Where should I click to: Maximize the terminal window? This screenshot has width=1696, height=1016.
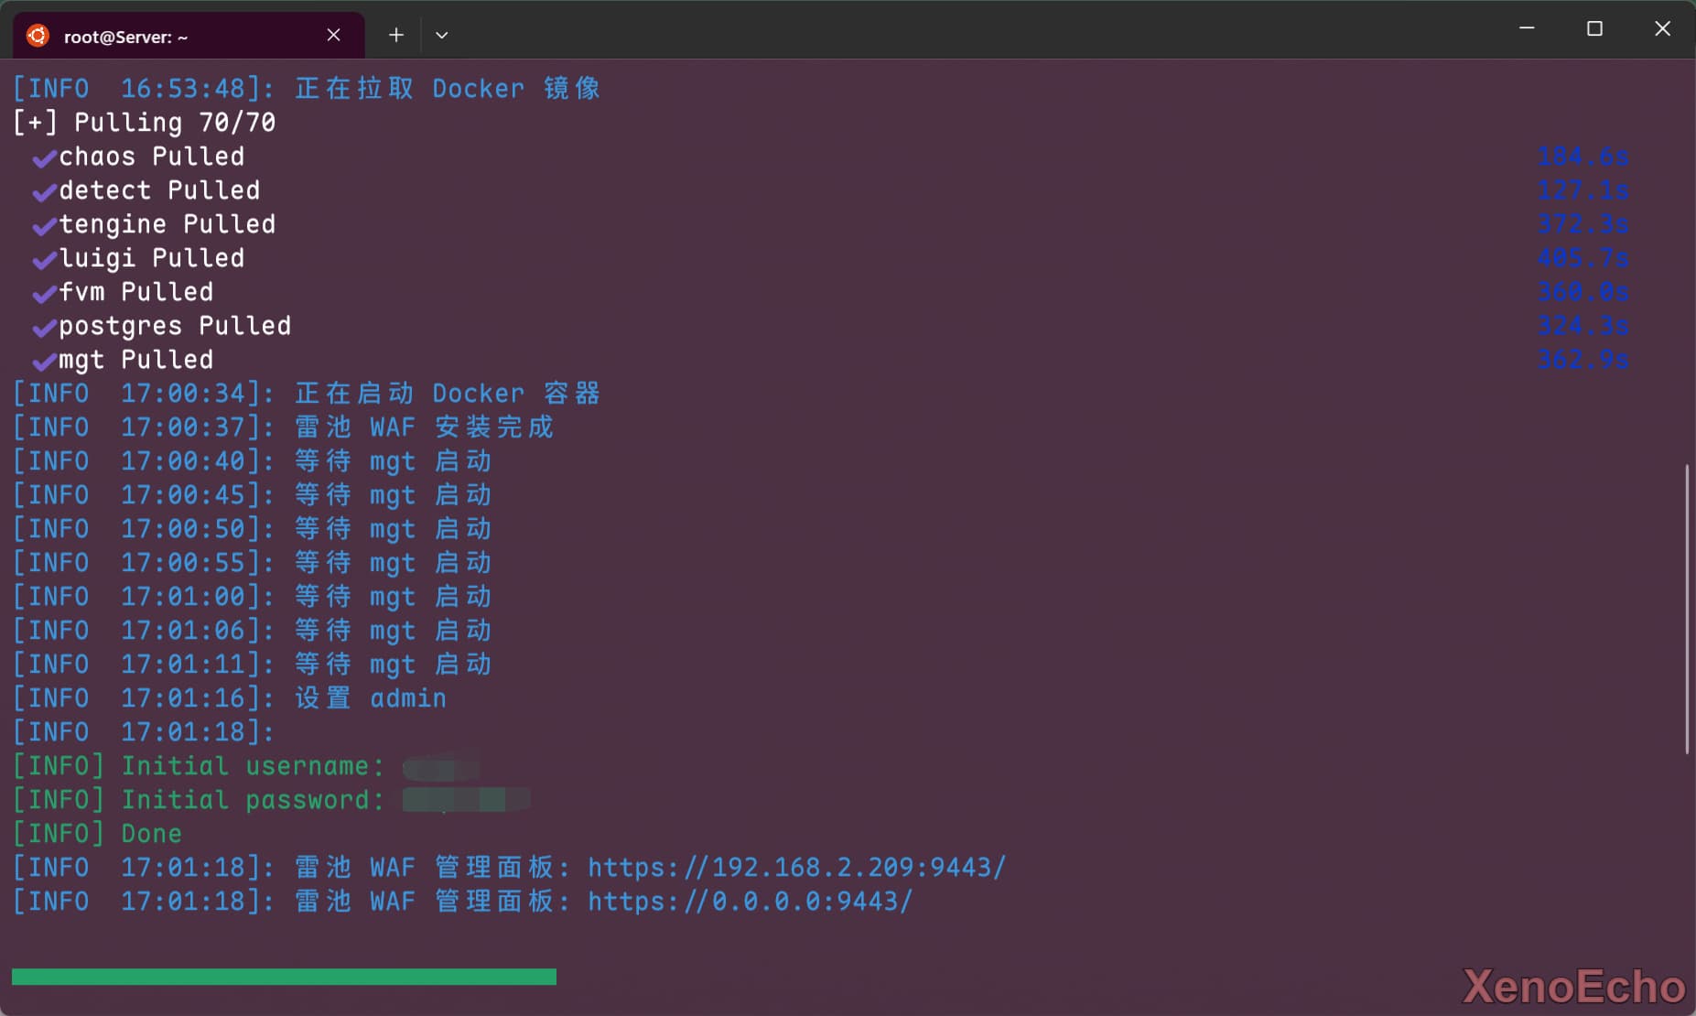1594,29
